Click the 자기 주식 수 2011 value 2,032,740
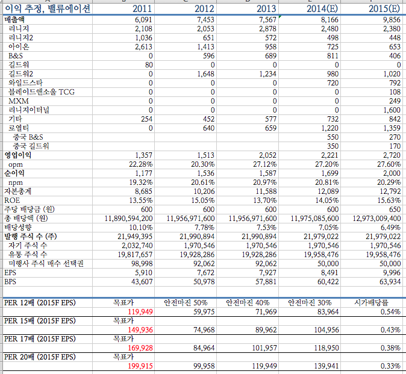Screen dimensions: 406x374 137,246
